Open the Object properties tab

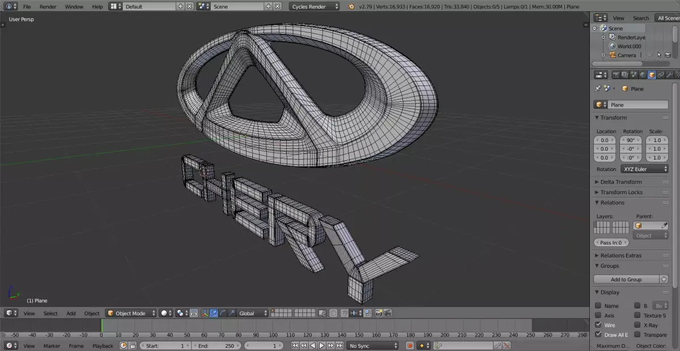coord(652,75)
